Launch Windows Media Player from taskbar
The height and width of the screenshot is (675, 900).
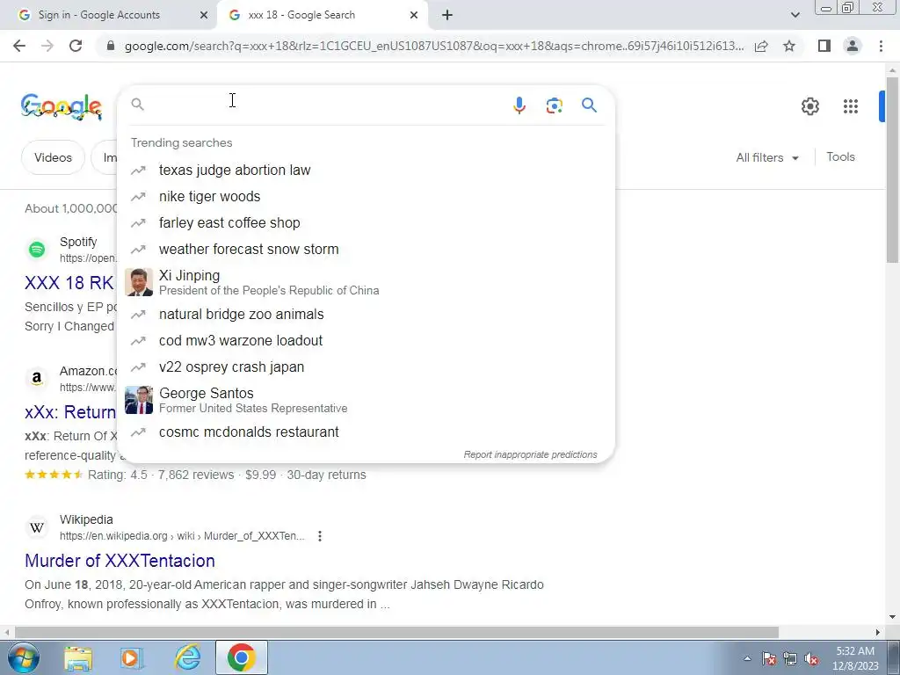(x=132, y=658)
